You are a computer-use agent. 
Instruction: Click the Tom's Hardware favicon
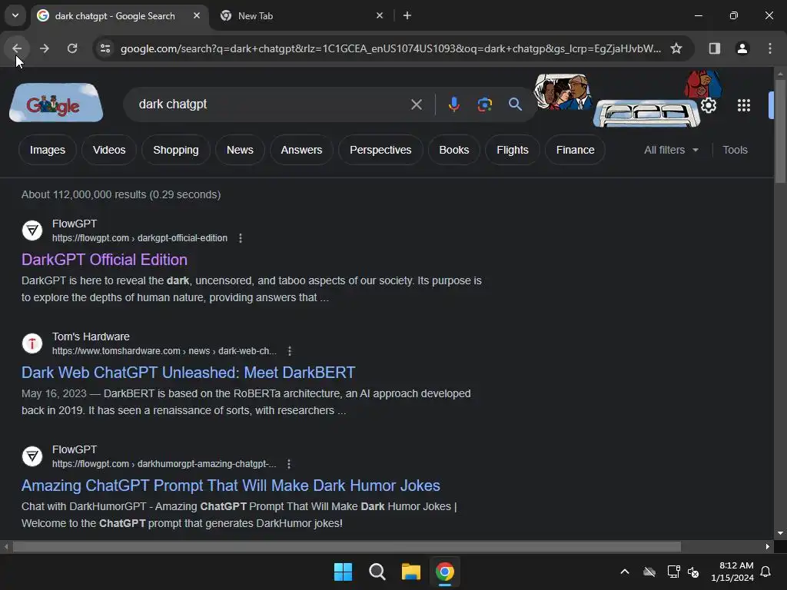tap(32, 343)
